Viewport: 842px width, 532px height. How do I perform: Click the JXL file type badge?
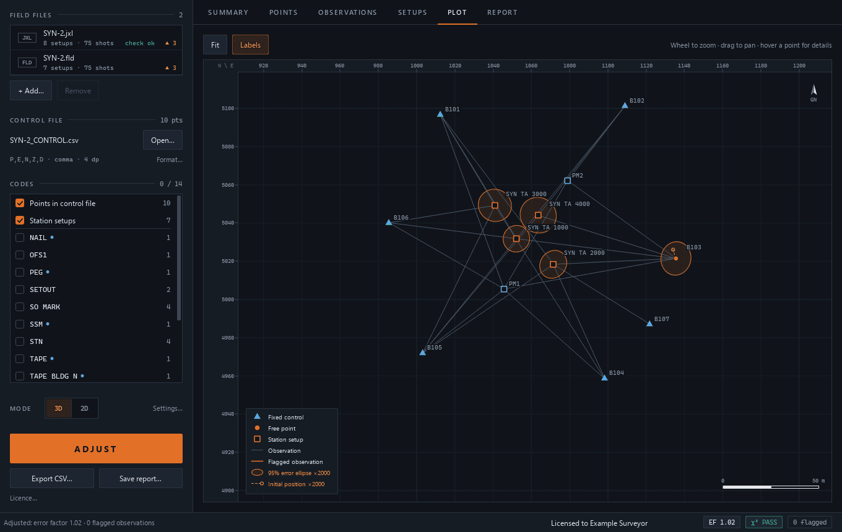27,38
